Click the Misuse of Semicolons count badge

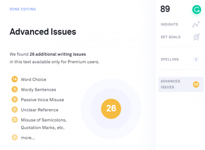pyautogui.click(x=15, y=120)
